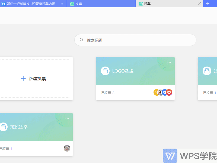Open more options on LOGO选拔 card
This screenshot has width=217, height=163.
click(x=169, y=62)
